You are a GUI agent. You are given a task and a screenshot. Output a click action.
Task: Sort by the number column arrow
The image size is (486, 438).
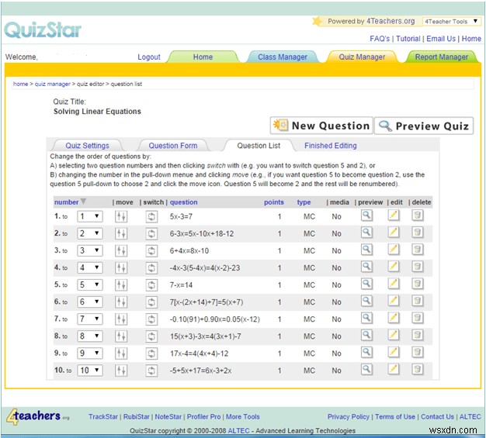pos(84,202)
